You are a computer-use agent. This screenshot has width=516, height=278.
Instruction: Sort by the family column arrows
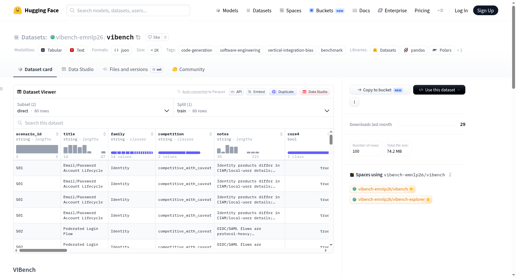click(x=152, y=134)
